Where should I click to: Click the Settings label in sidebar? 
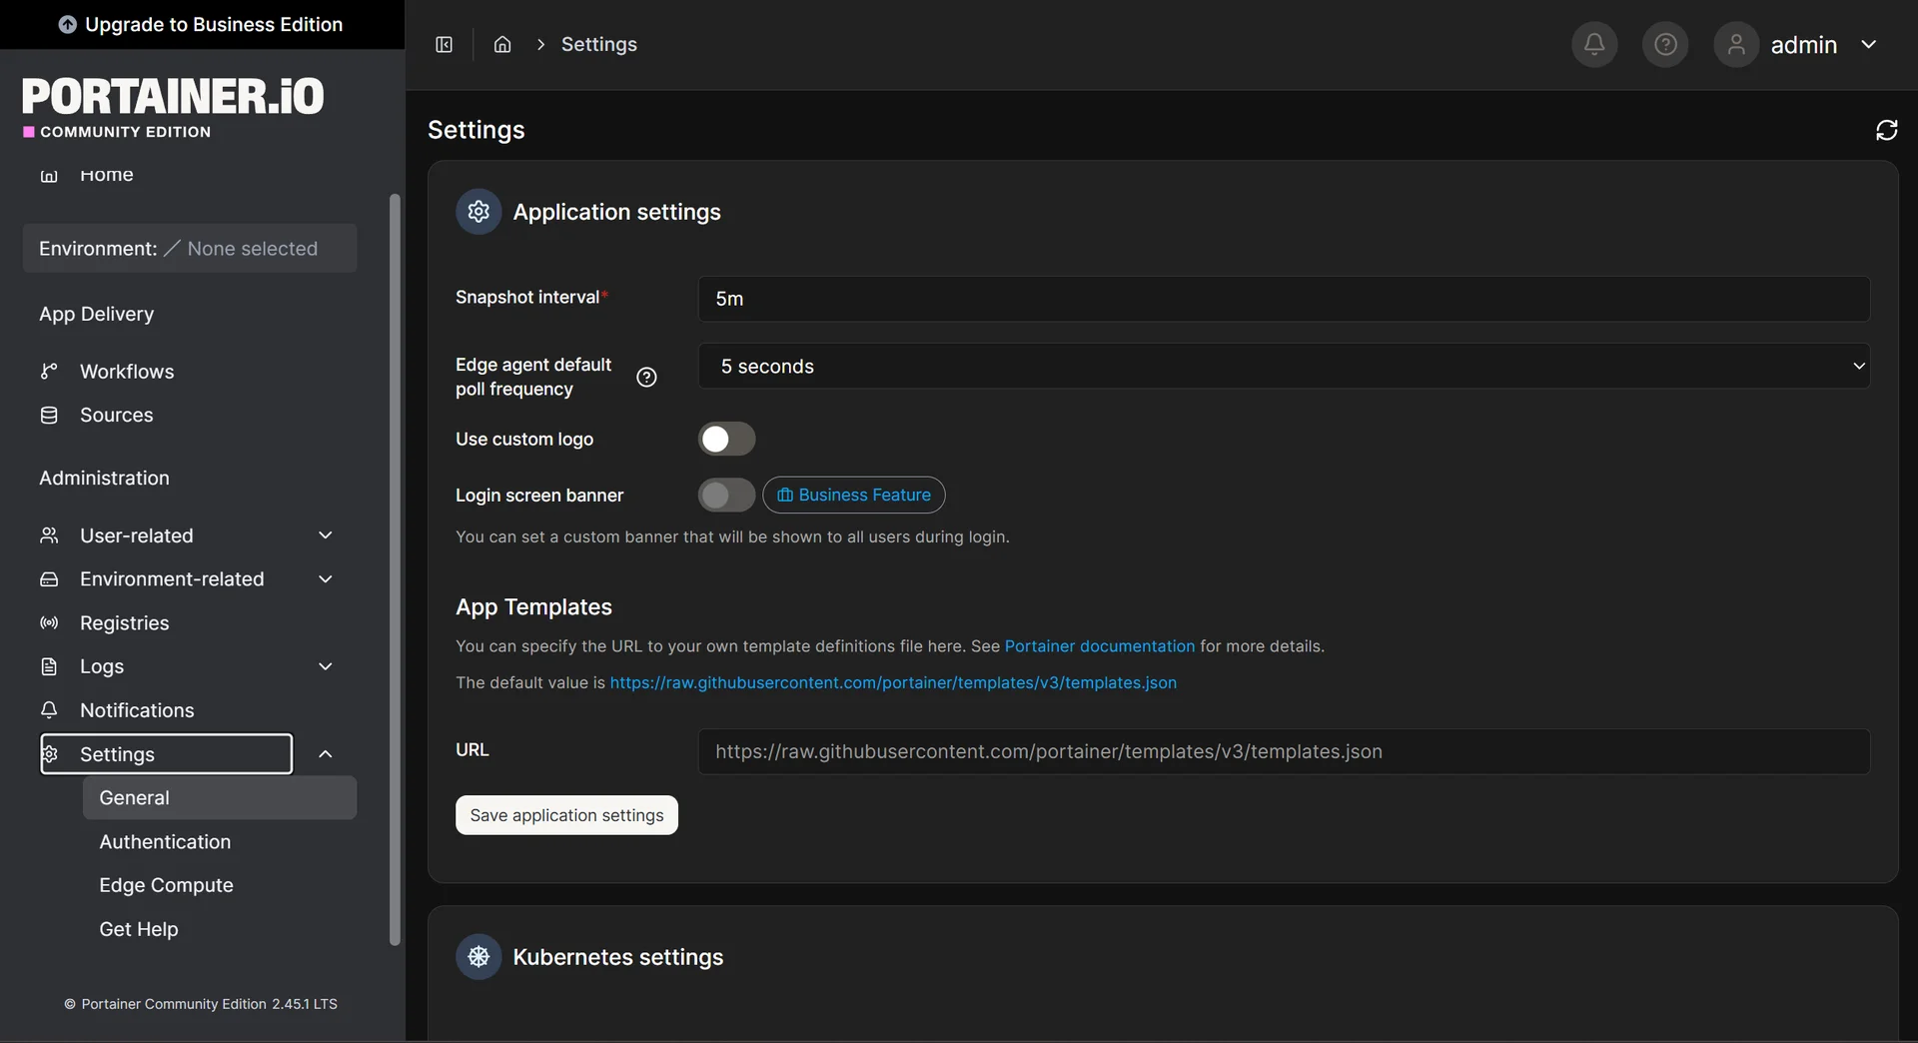pyautogui.click(x=117, y=754)
